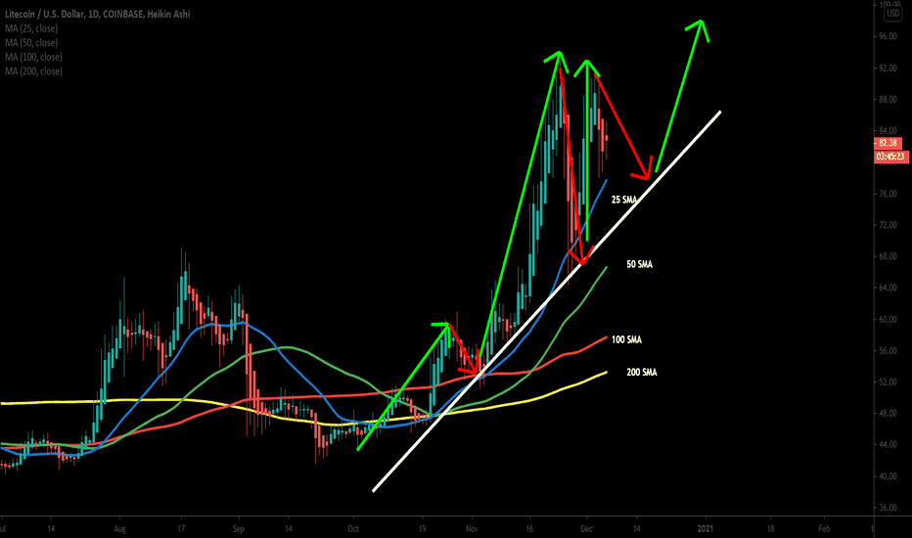Click the USD currency button on price axis
The height and width of the screenshot is (538, 912).
892,13
